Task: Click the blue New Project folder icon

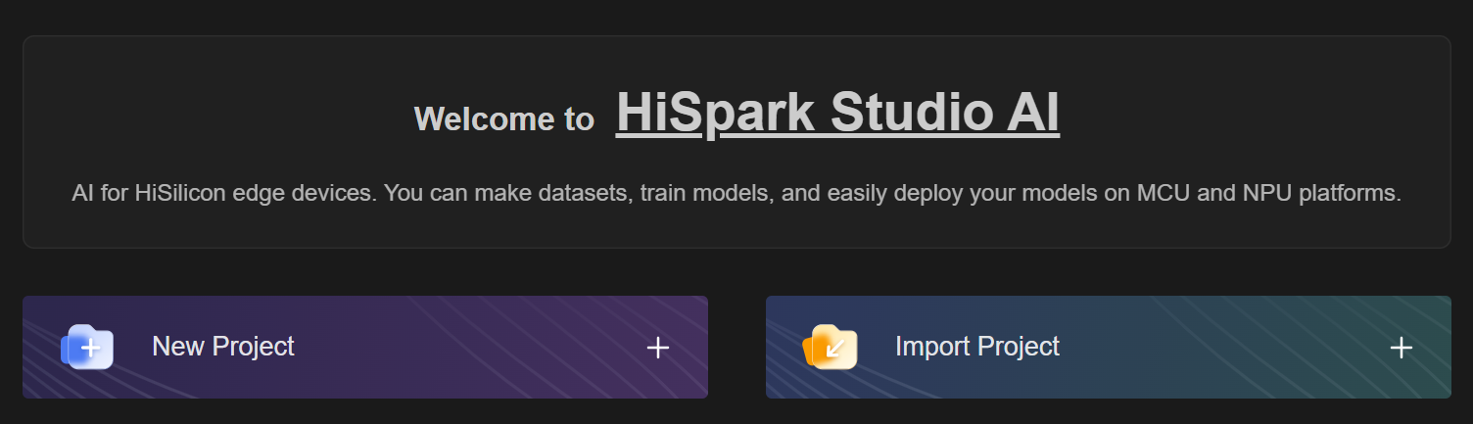Action: tap(87, 347)
